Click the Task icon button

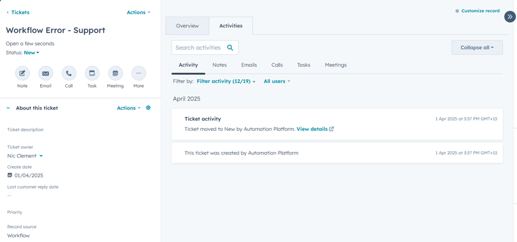tap(92, 73)
